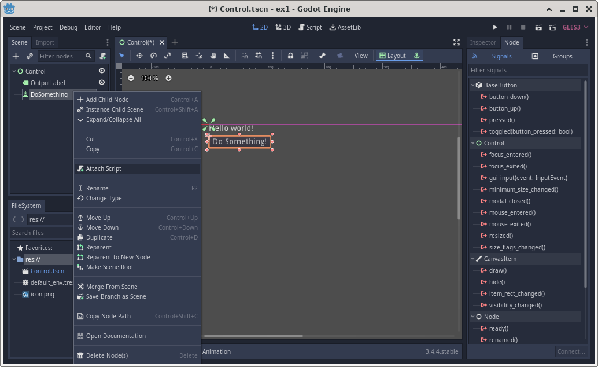Choose Delete Node(s) from context menu

coord(137,355)
